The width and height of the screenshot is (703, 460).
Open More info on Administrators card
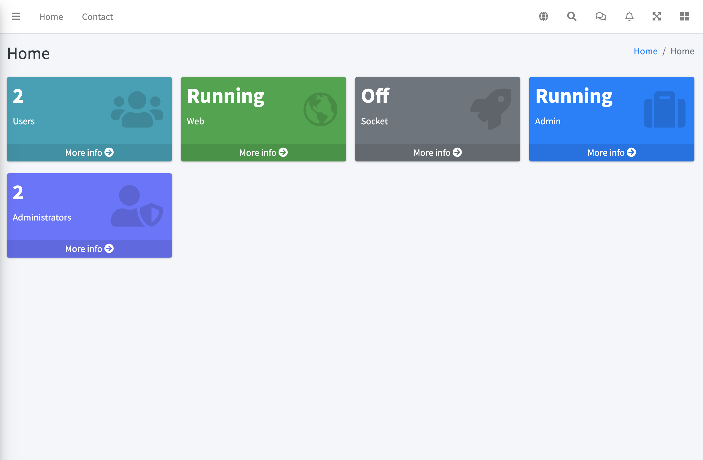89,249
